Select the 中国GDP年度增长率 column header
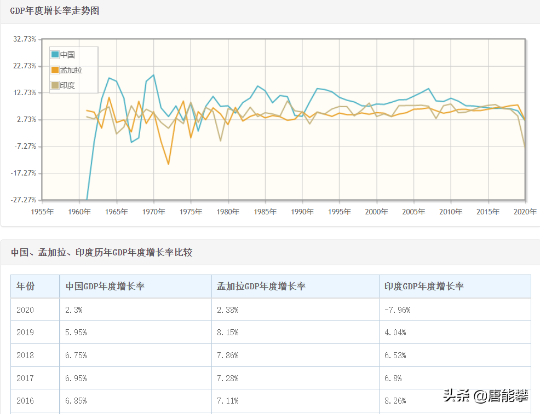 point(105,286)
